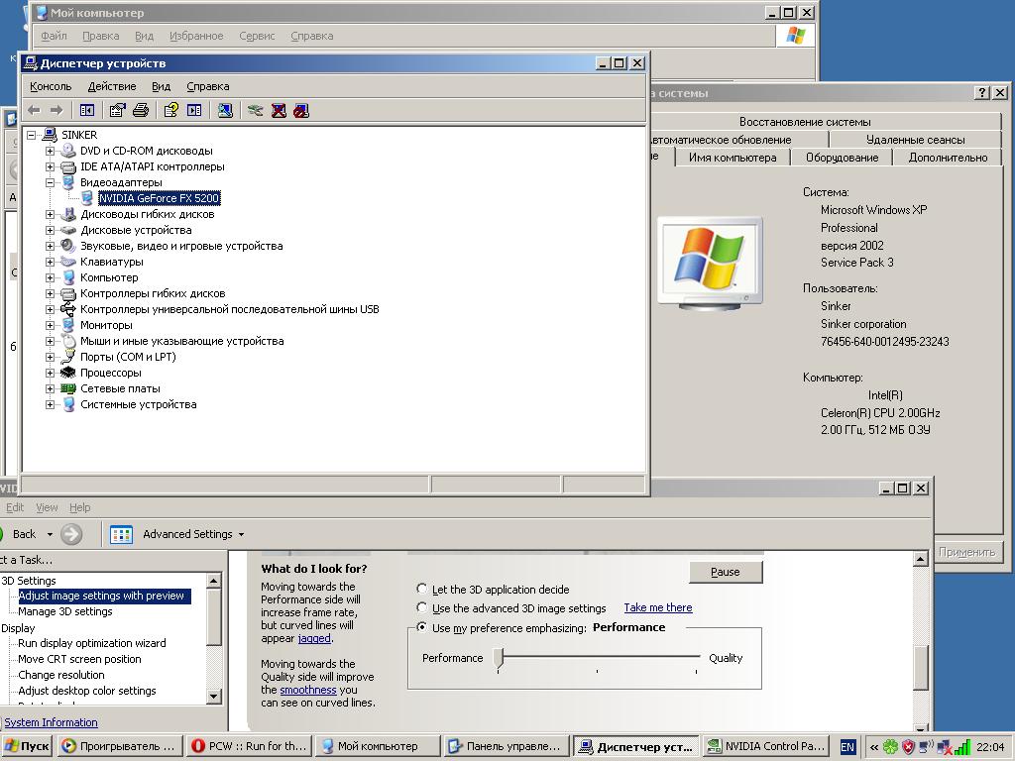Open the Действие menu

112,86
